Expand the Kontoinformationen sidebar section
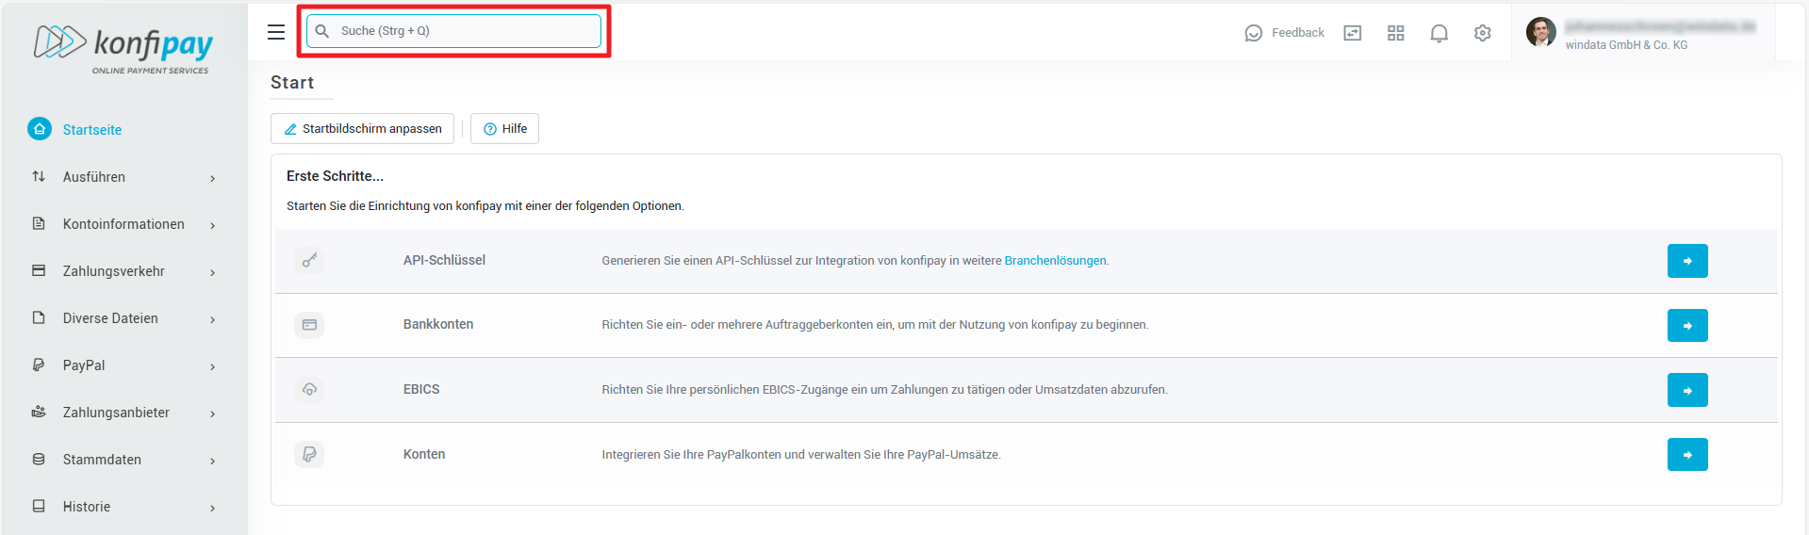 [123, 224]
